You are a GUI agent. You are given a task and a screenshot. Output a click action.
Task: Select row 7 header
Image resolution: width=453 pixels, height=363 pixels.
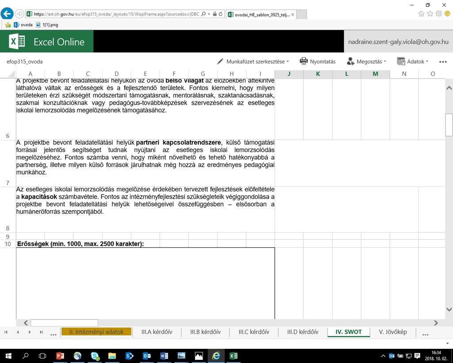tap(8, 163)
